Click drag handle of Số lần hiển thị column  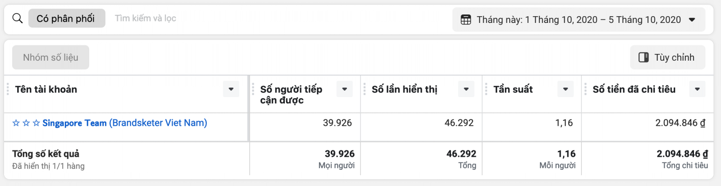coord(365,89)
